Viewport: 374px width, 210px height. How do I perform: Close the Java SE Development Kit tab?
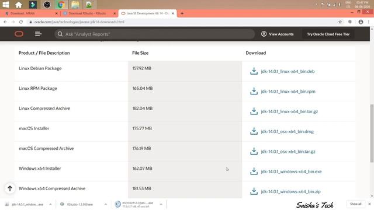point(173,13)
